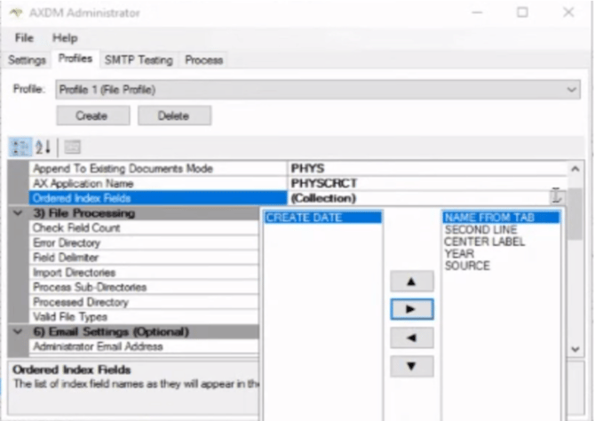The height and width of the screenshot is (421, 595).
Task: Click the Create profile button
Action: [92, 115]
